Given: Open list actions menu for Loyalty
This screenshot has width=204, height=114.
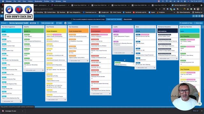Looking at the screenshot, I should [132, 27].
